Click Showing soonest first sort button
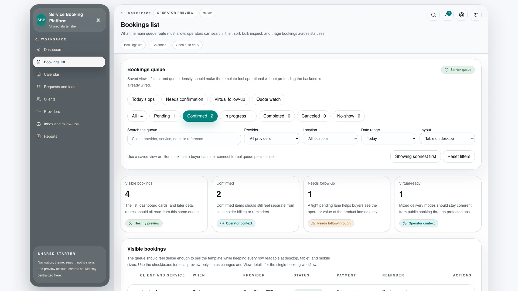This screenshot has width=518, height=291. 415,157
